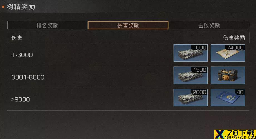Screen dimensions: 256x139
Task: Click the colorful X logo in watermark
Action: 220,134
